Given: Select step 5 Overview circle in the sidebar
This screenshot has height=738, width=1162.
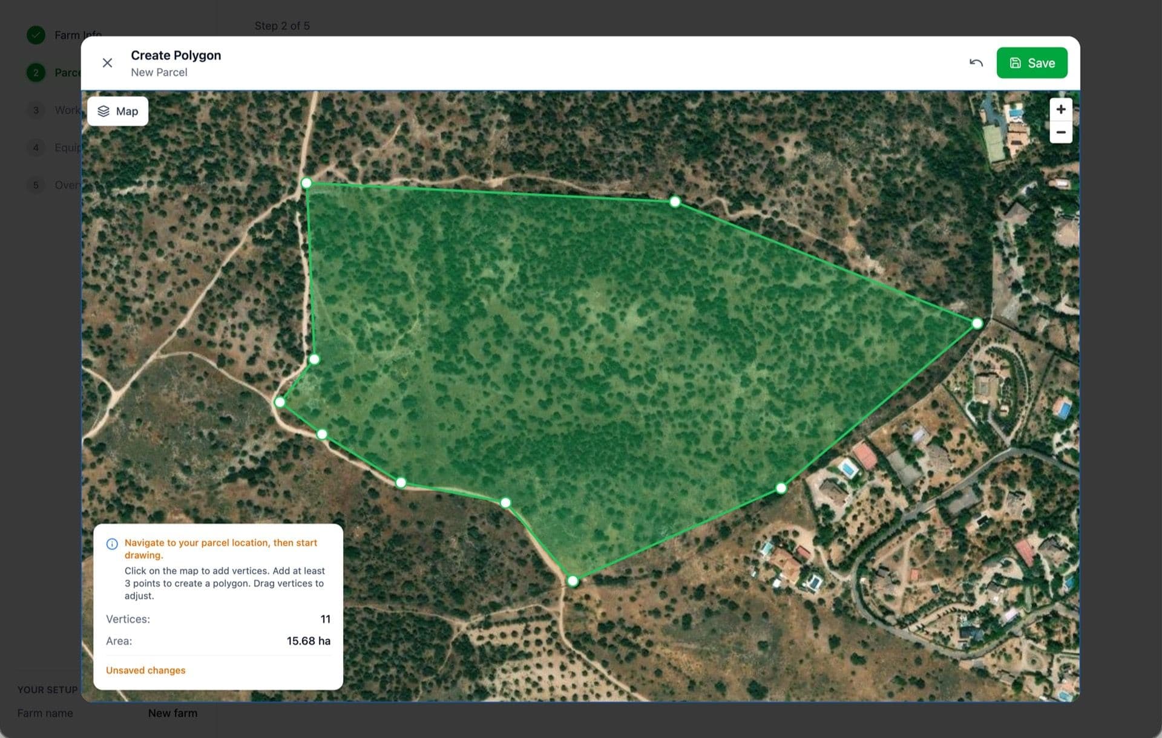Looking at the screenshot, I should click(x=36, y=184).
